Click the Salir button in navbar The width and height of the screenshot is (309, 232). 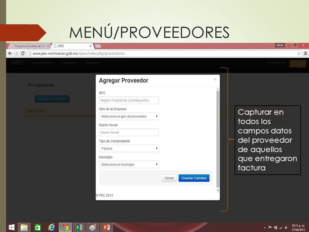(298, 64)
